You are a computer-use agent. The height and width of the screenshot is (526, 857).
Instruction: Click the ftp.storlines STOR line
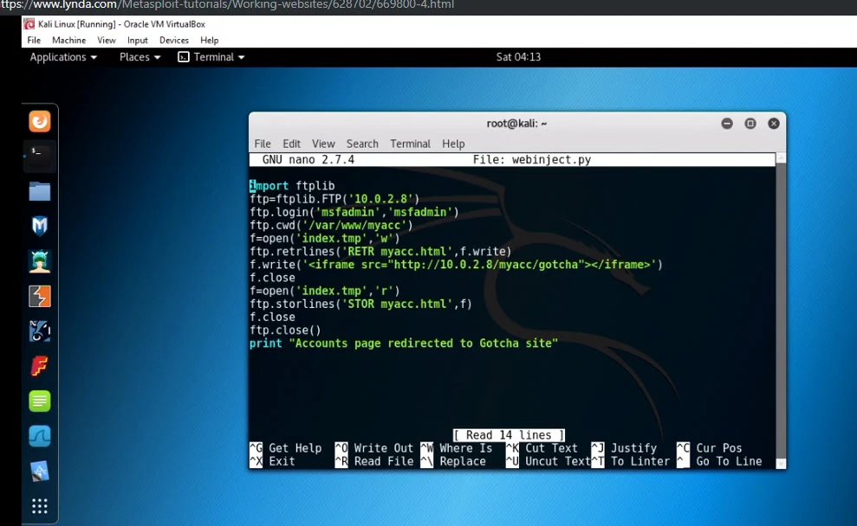360,304
